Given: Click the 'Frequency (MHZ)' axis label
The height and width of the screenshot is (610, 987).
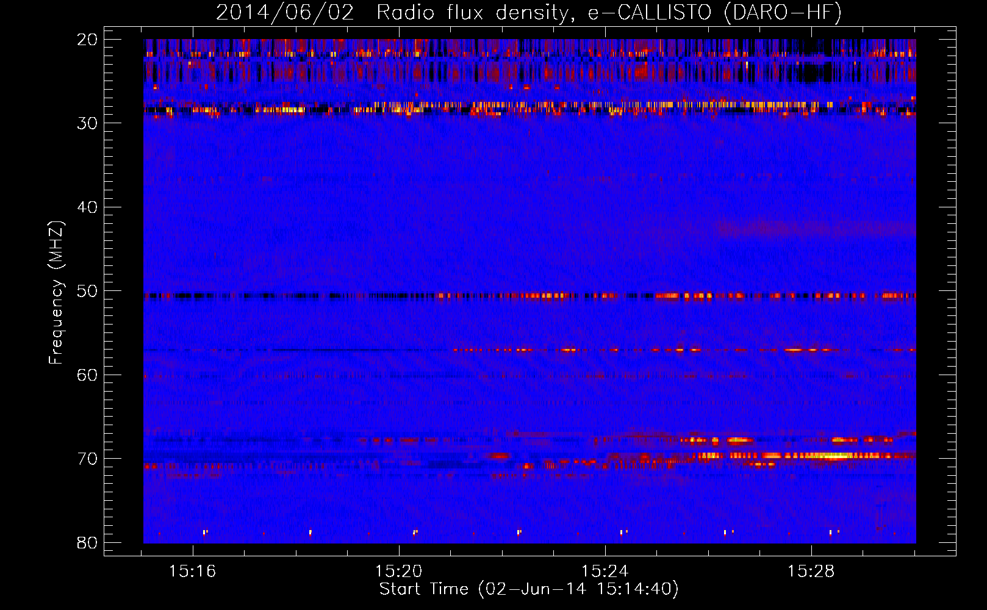Looking at the screenshot, I should coord(56,293).
